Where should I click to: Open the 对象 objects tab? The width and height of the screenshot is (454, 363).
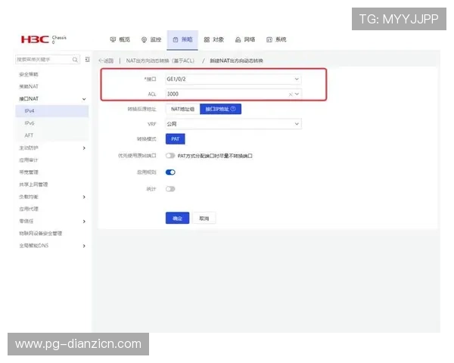[x=213, y=39]
